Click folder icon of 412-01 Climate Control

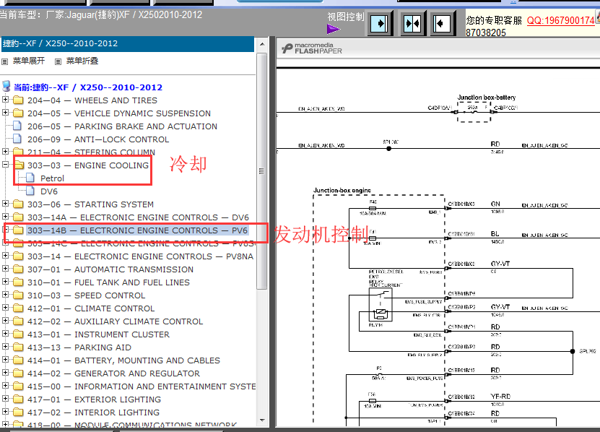click(x=18, y=308)
